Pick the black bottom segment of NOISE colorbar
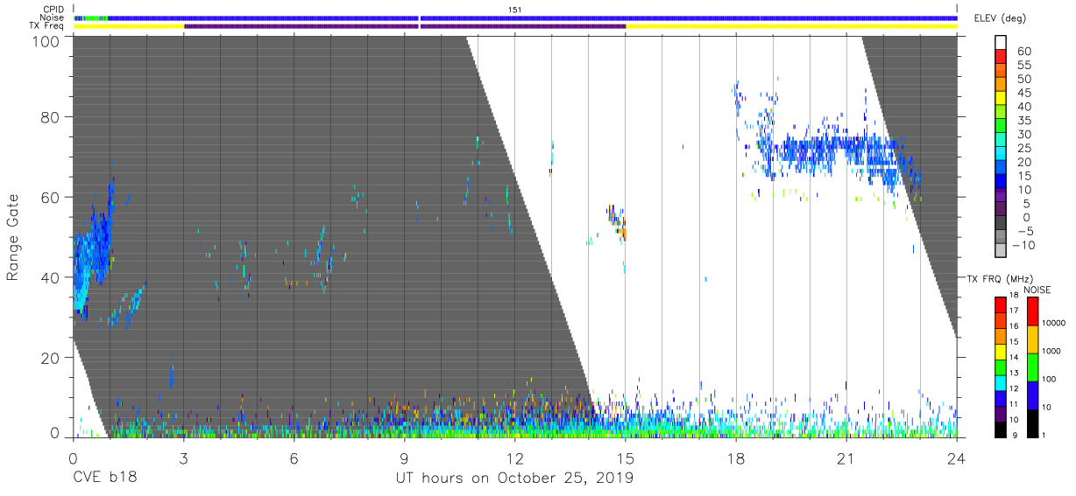Screen dimensions: 1076x496 pyautogui.click(x=1032, y=423)
